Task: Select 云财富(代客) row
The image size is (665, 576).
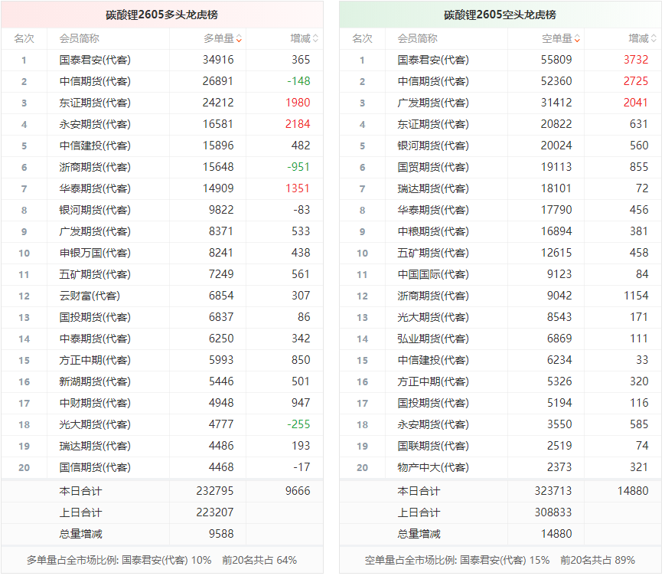Action: tap(162, 296)
